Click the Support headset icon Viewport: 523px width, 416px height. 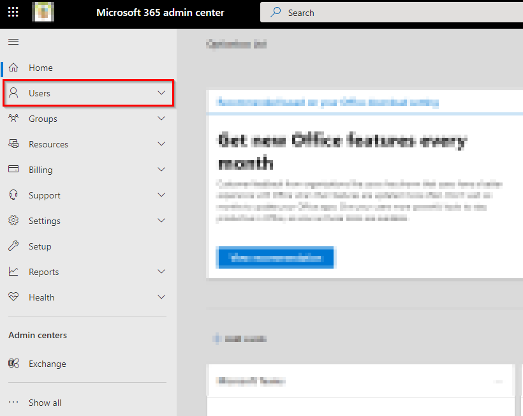13,195
